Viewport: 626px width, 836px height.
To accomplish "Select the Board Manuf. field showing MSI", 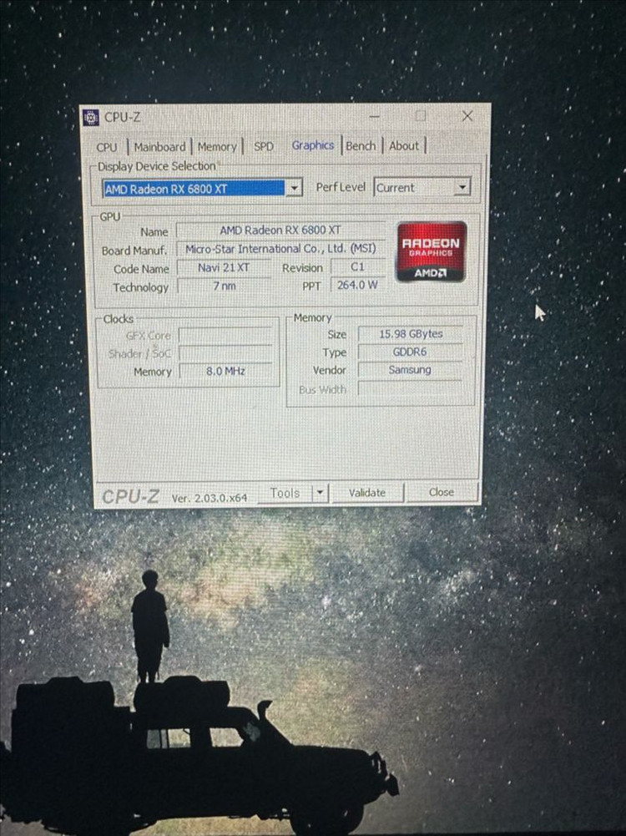I will coord(280,249).
